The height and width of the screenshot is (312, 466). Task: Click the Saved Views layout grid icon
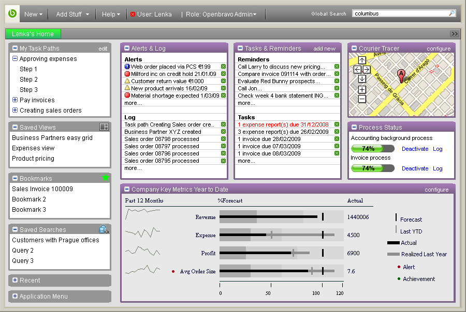(104, 127)
